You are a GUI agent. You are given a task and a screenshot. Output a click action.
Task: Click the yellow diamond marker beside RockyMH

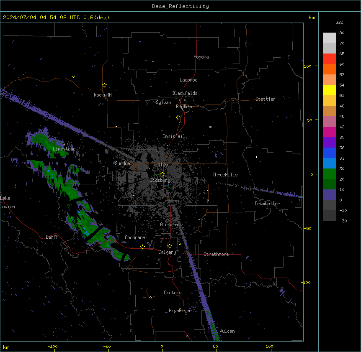click(104, 85)
